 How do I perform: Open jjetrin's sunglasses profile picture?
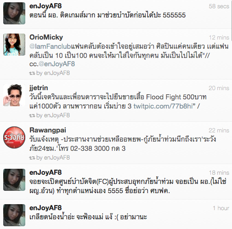pos(14,95)
